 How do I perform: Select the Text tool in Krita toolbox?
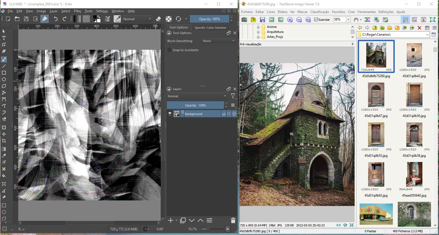pos(4,38)
